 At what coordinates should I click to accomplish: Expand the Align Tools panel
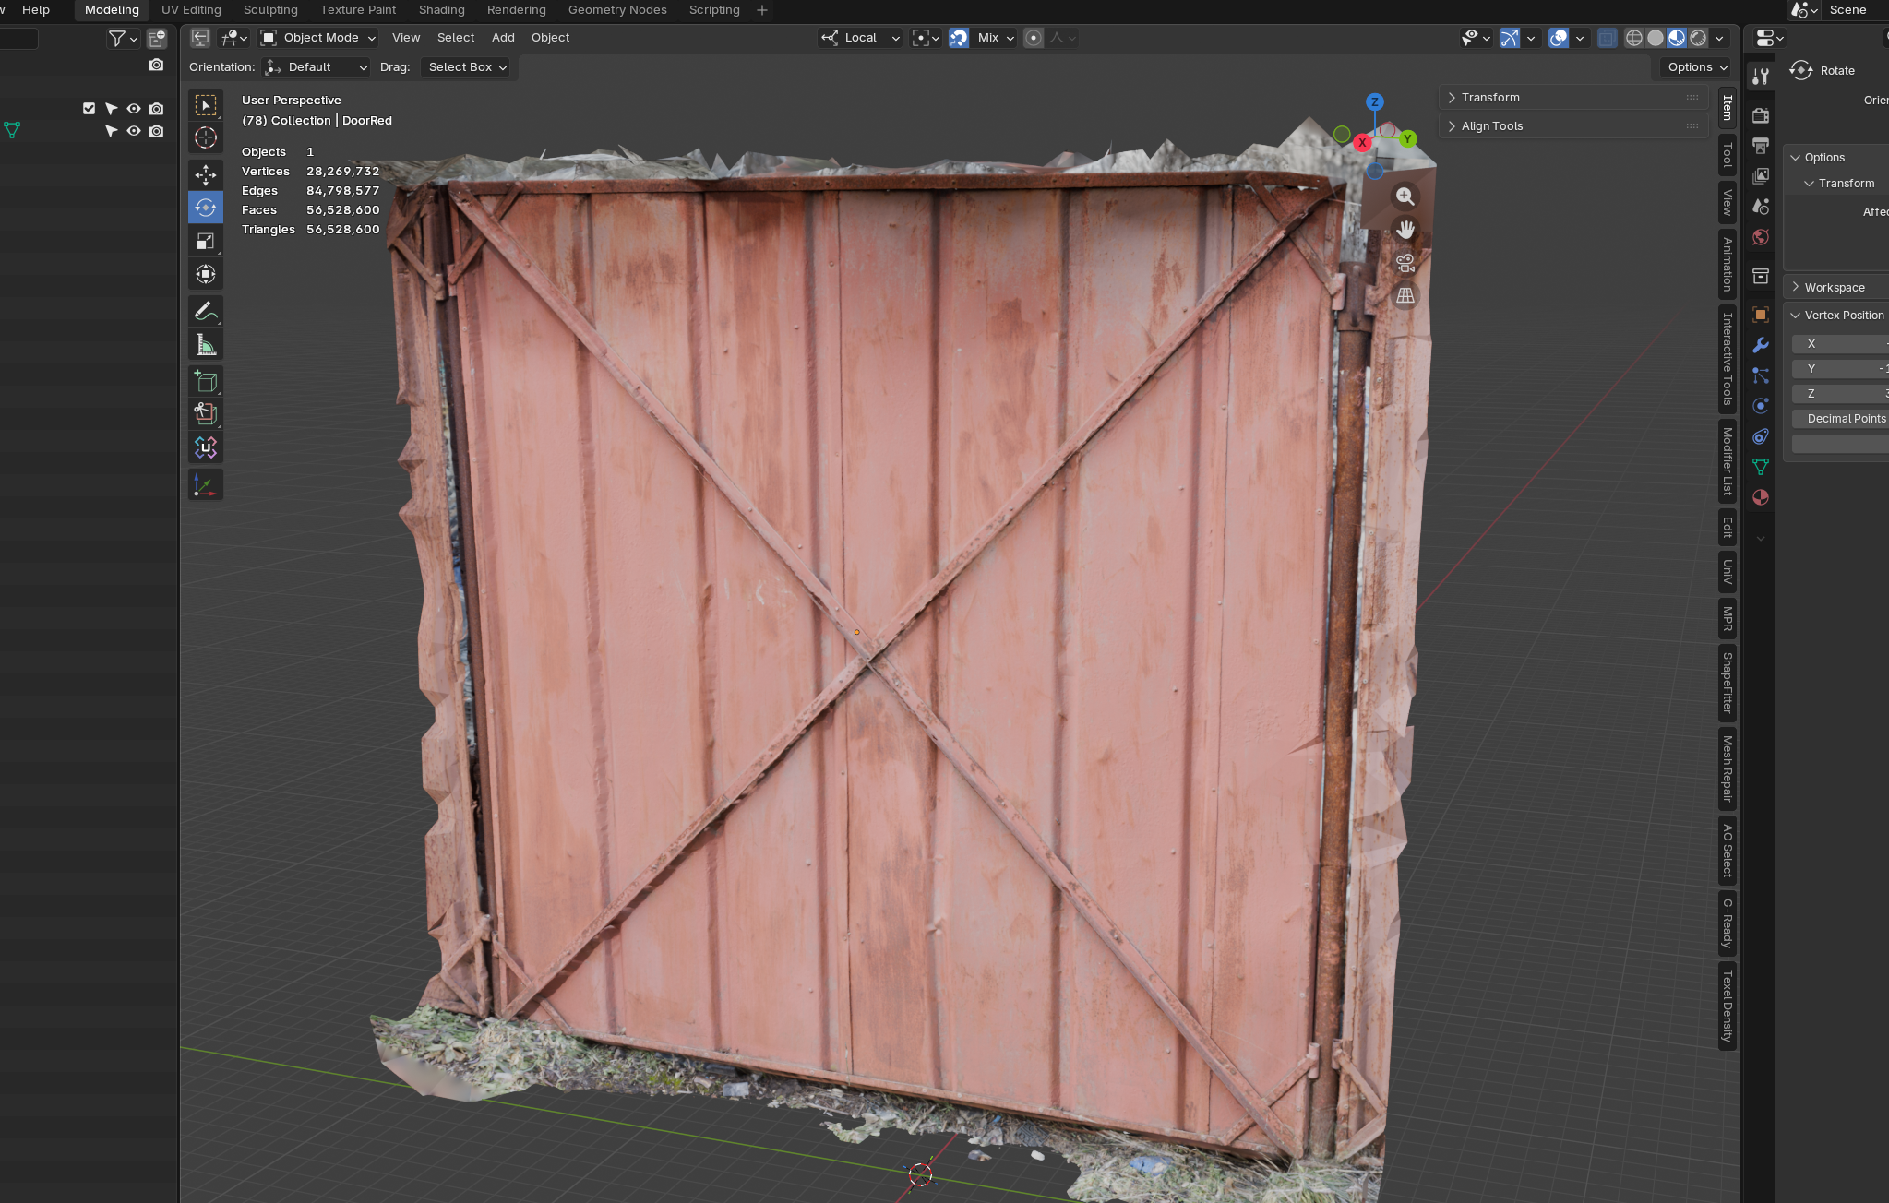1491,126
